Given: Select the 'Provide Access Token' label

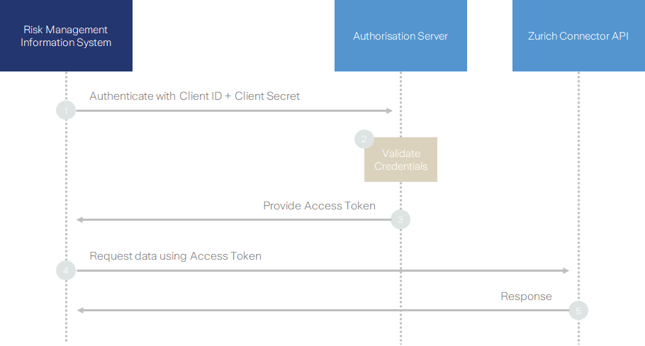Looking at the screenshot, I should (x=319, y=206).
